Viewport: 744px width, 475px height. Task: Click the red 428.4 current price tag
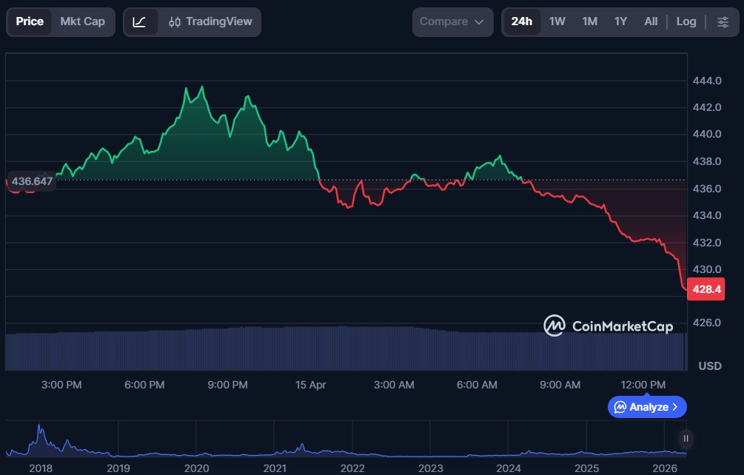(x=706, y=289)
